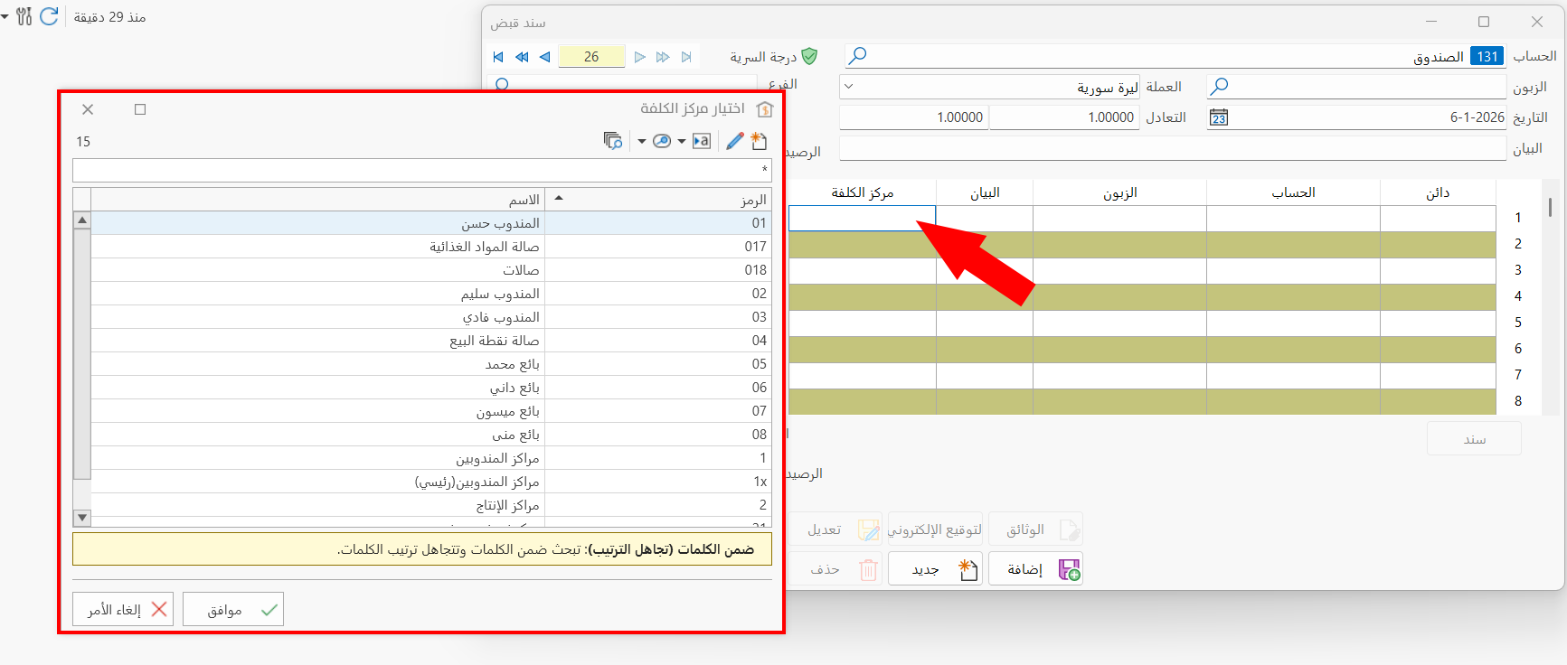The width and height of the screenshot is (1567, 665).
Task: Click the البيان input field in سند قبض
Action: pos(1173,148)
